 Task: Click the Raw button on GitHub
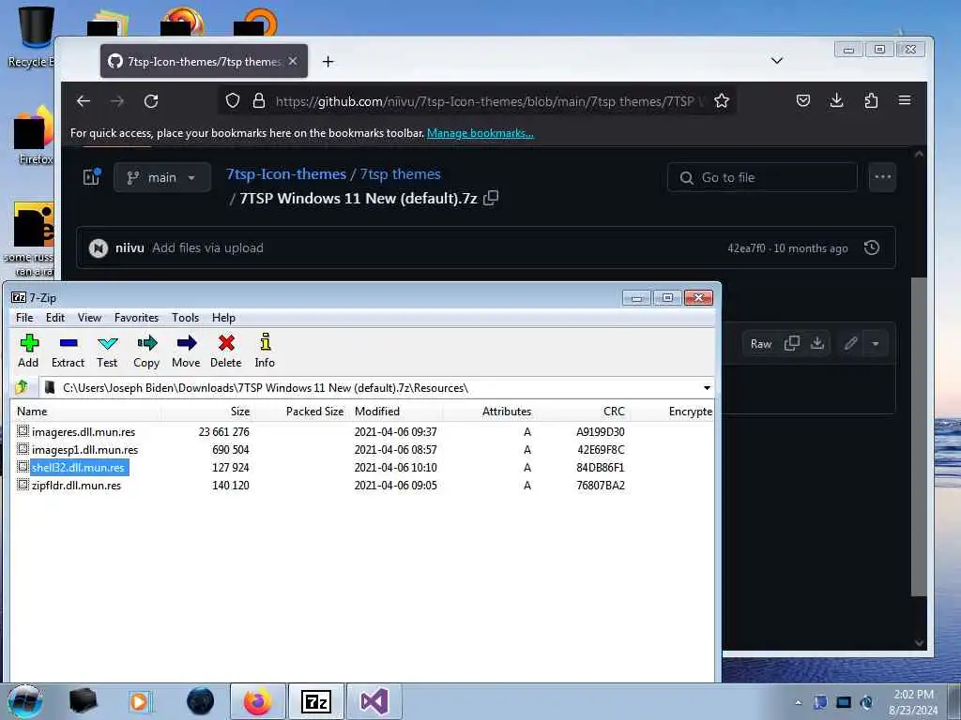pos(760,344)
